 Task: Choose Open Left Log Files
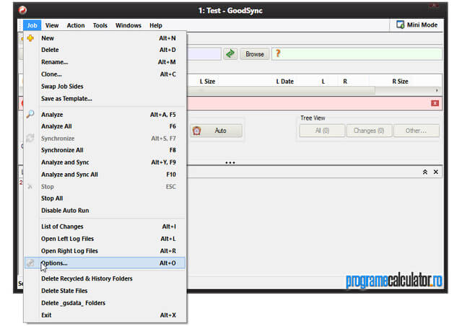(x=105, y=239)
